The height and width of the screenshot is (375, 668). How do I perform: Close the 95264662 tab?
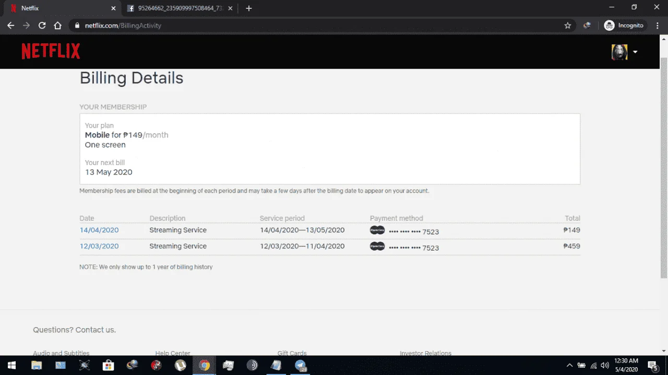pyautogui.click(x=230, y=8)
